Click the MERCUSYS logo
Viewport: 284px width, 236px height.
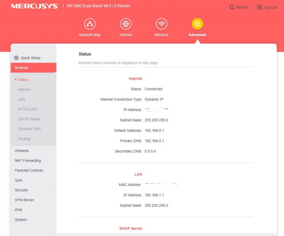(x=34, y=6)
